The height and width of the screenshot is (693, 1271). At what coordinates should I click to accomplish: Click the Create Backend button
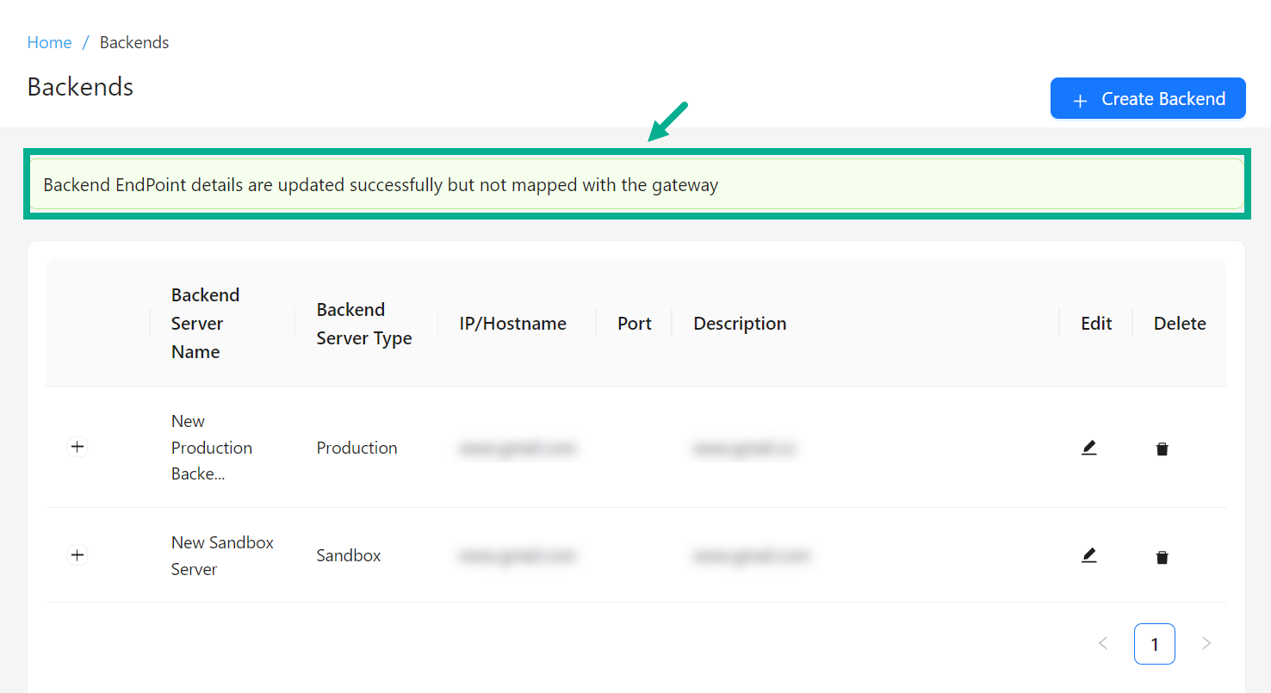tap(1148, 98)
